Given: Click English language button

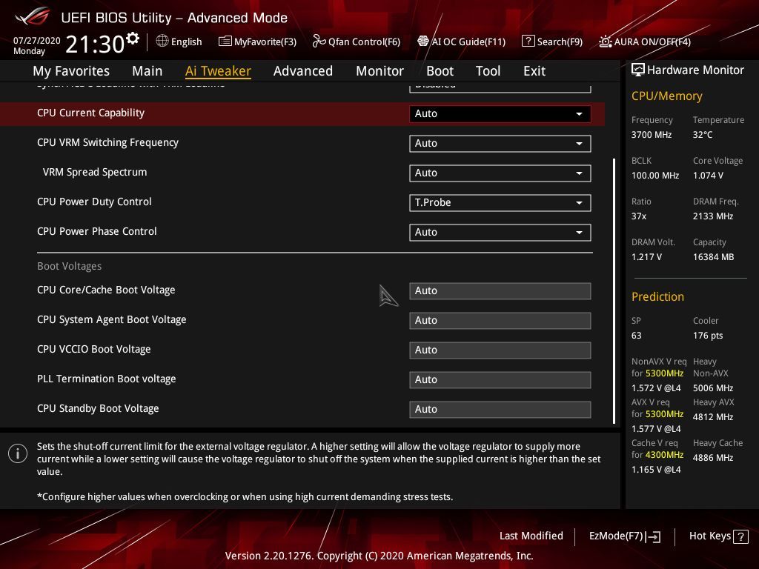Looking at the screenshot, I should [x=179, y=41].
